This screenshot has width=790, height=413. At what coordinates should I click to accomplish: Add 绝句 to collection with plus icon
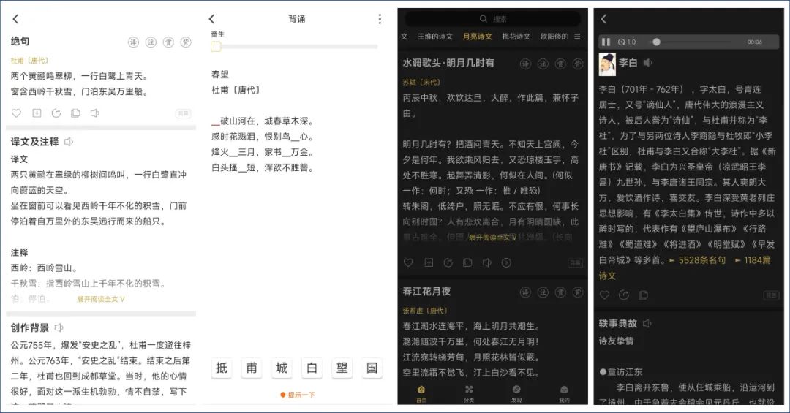tap(37, 113)
